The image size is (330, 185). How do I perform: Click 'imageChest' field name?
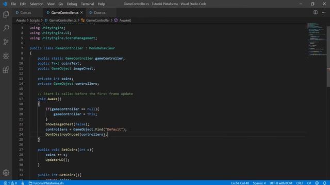pos(84,68)
